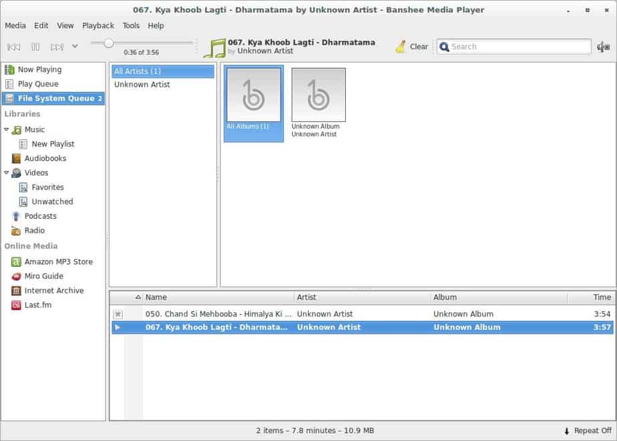
Task: Open the Repeat Off mode dropdown
Action: 588,431
